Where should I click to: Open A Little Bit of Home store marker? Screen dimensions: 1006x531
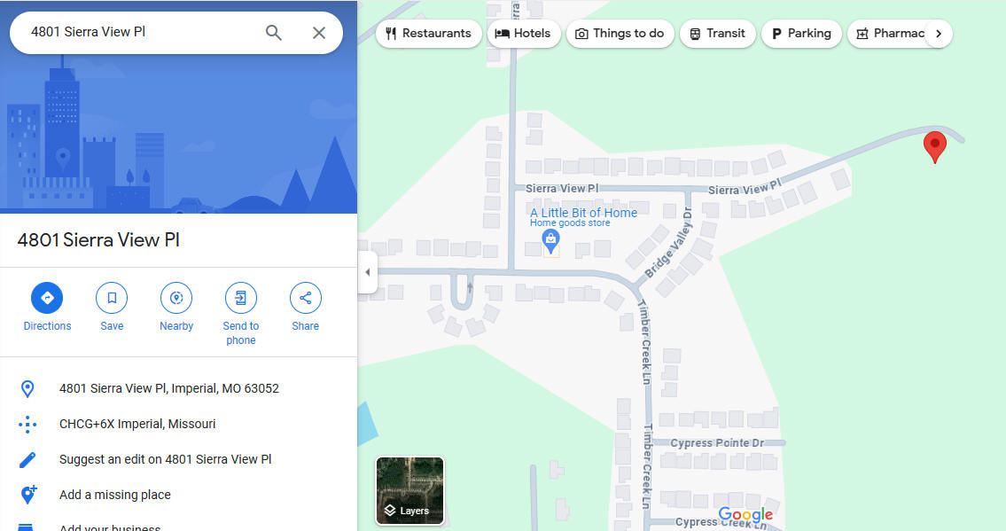pos(550,241)
